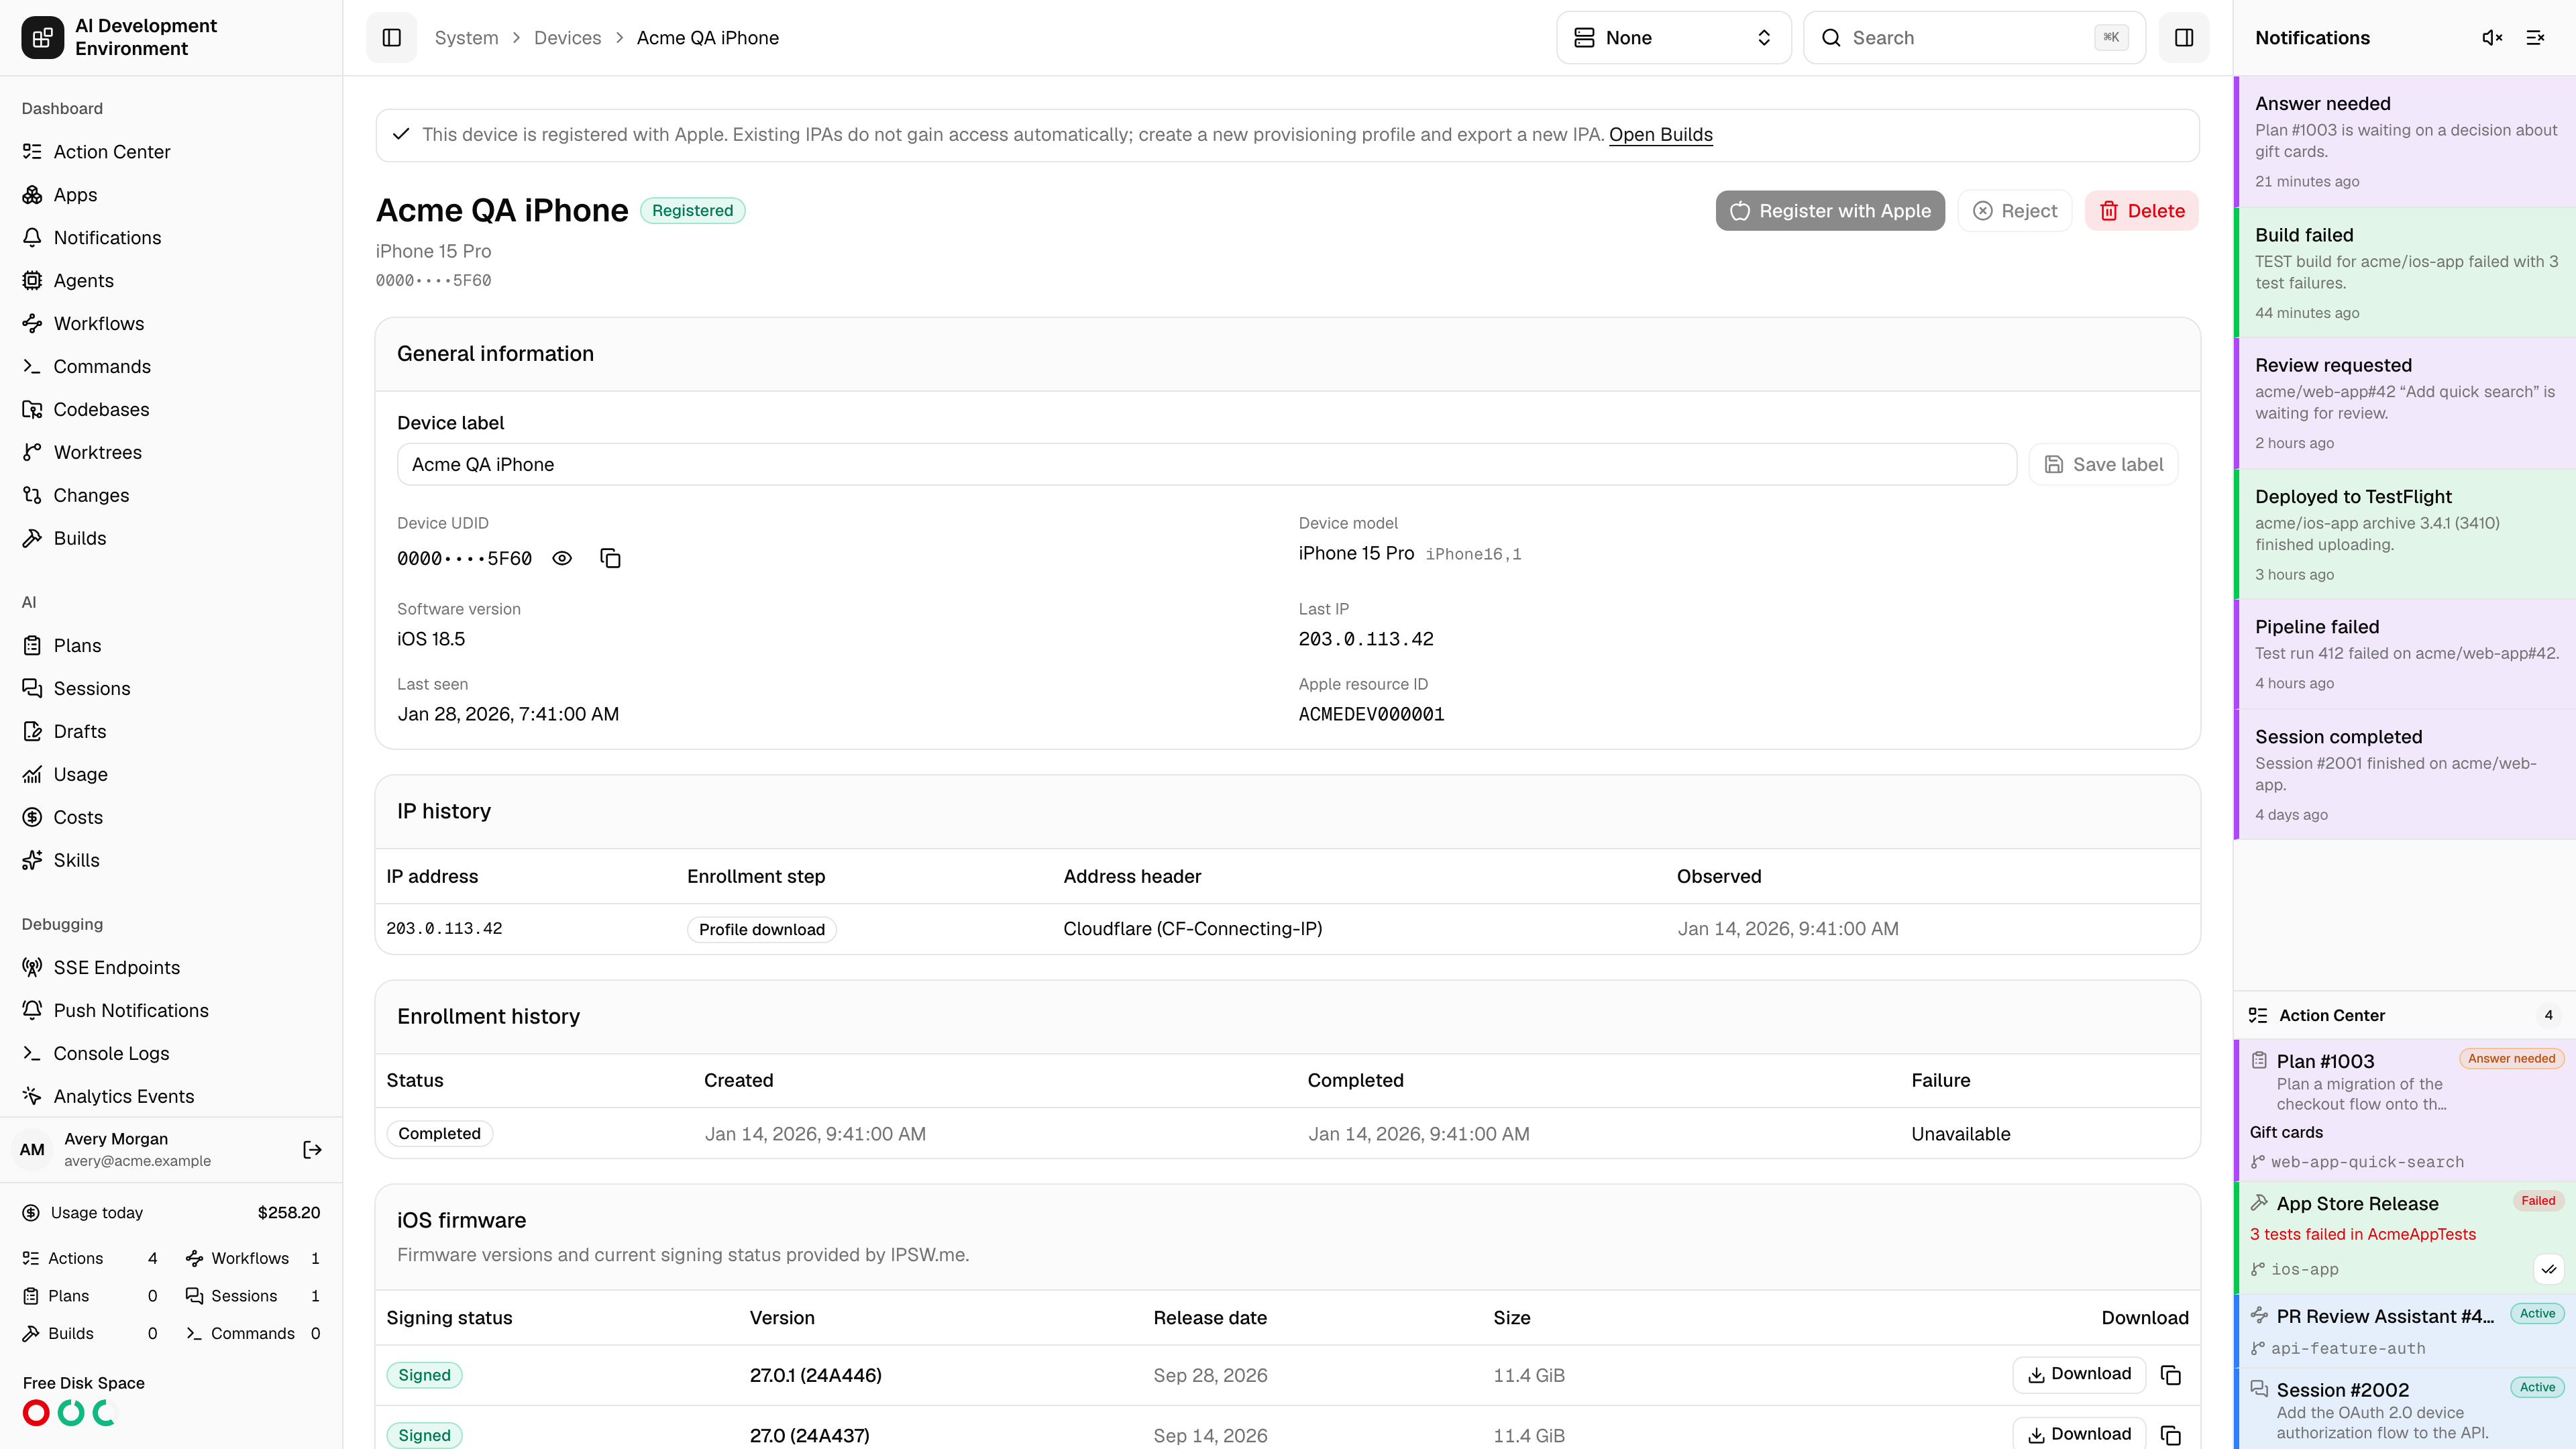Go to Devices breadcrumb
The width and height of the screenshot is (2576, 1449).
(x=567, y=38)
